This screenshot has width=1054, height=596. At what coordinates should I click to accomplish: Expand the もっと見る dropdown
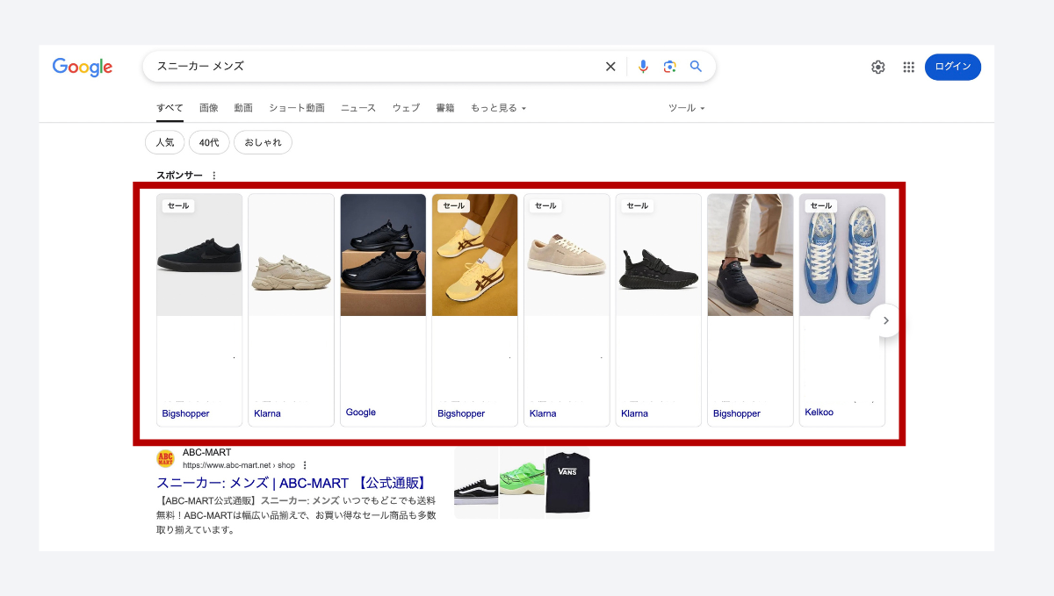[x=499, y=108]
